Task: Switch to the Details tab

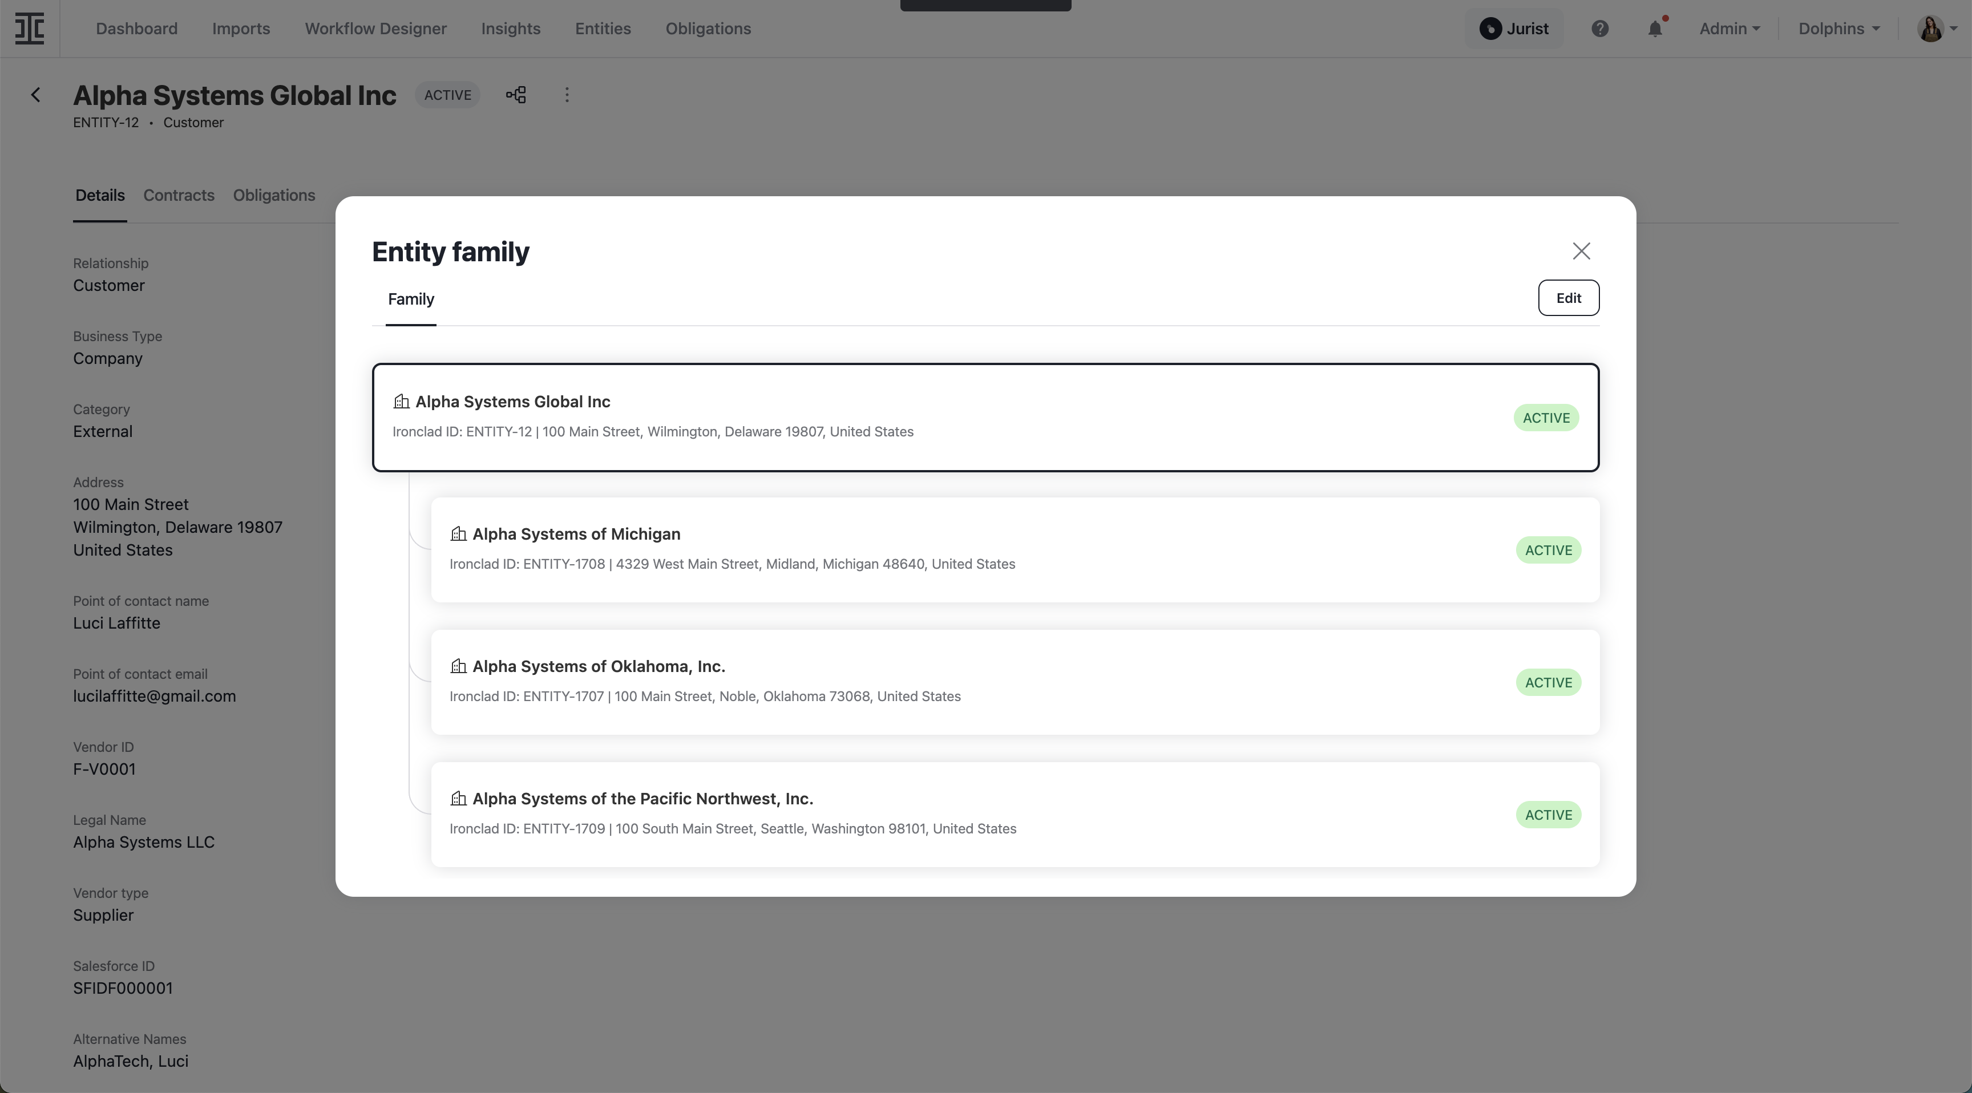Action: (100, 196)
